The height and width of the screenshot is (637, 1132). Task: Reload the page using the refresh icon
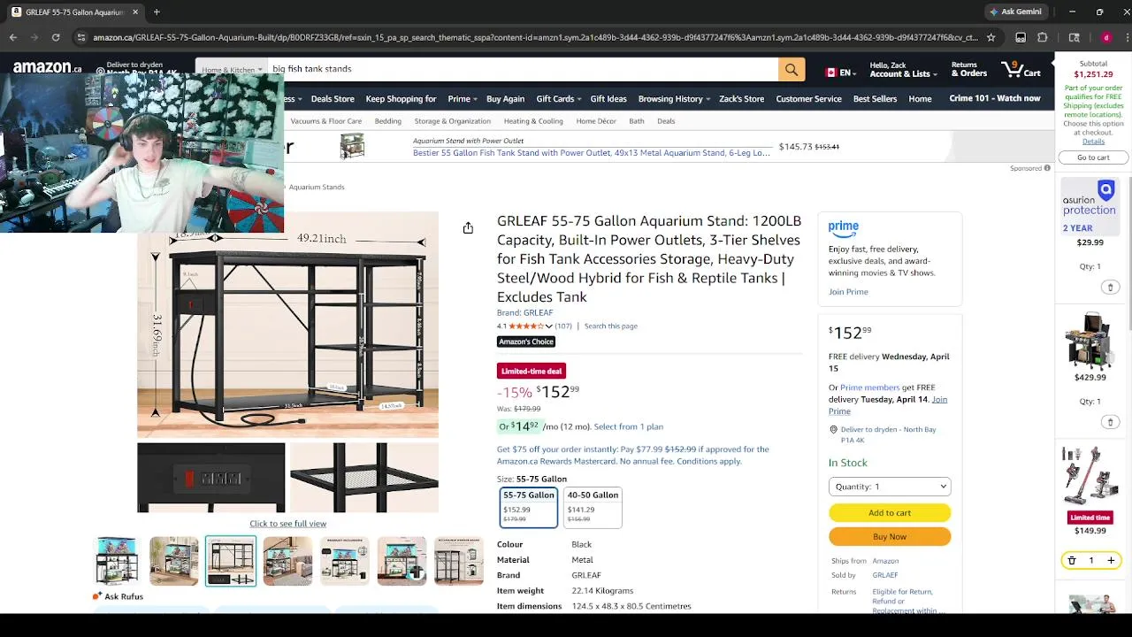click(x=56, y=37)
